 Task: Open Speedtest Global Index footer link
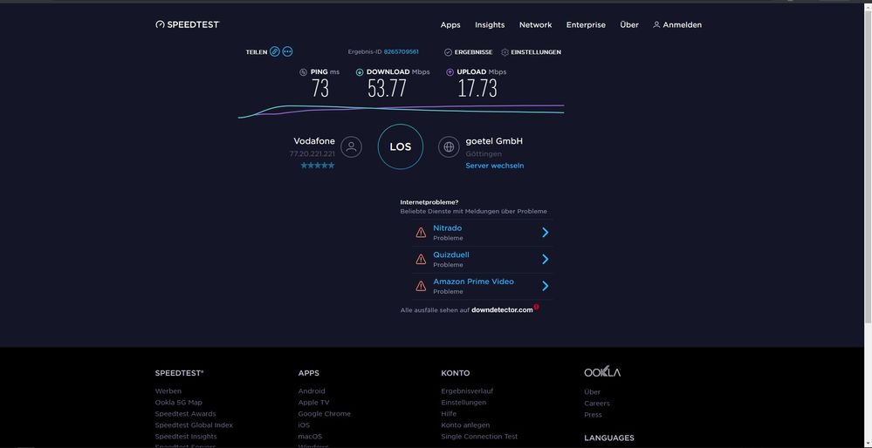[x=194, y=425]
